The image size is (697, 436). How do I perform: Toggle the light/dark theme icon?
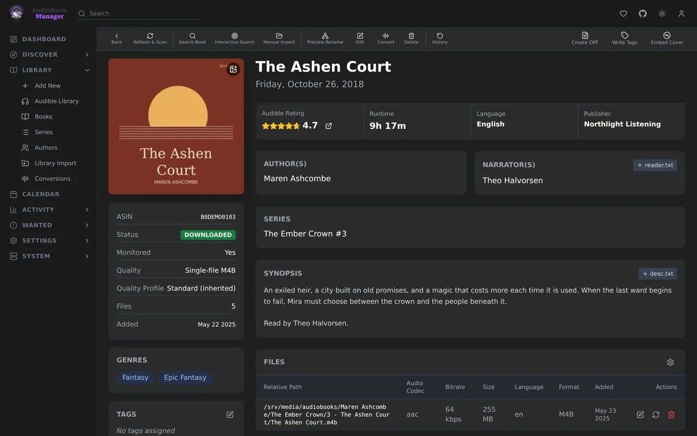pyautogui.click(x=662, y=14)
